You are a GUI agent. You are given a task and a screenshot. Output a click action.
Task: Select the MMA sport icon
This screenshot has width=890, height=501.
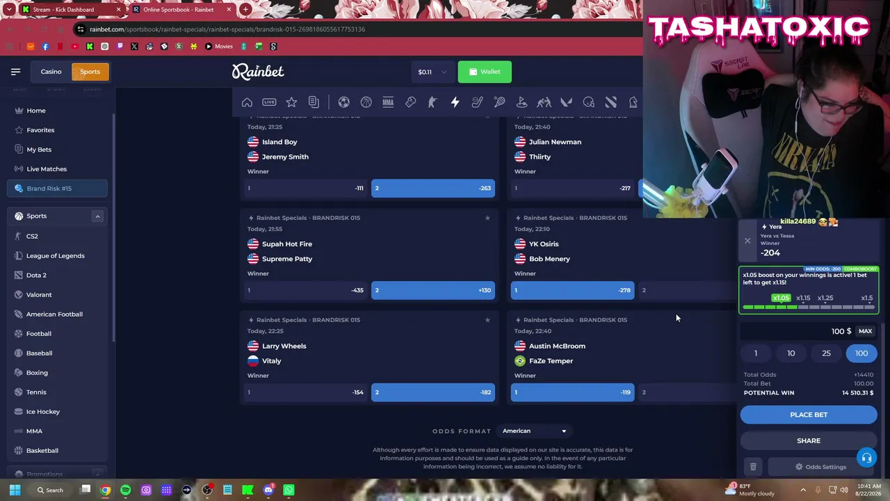388,102
